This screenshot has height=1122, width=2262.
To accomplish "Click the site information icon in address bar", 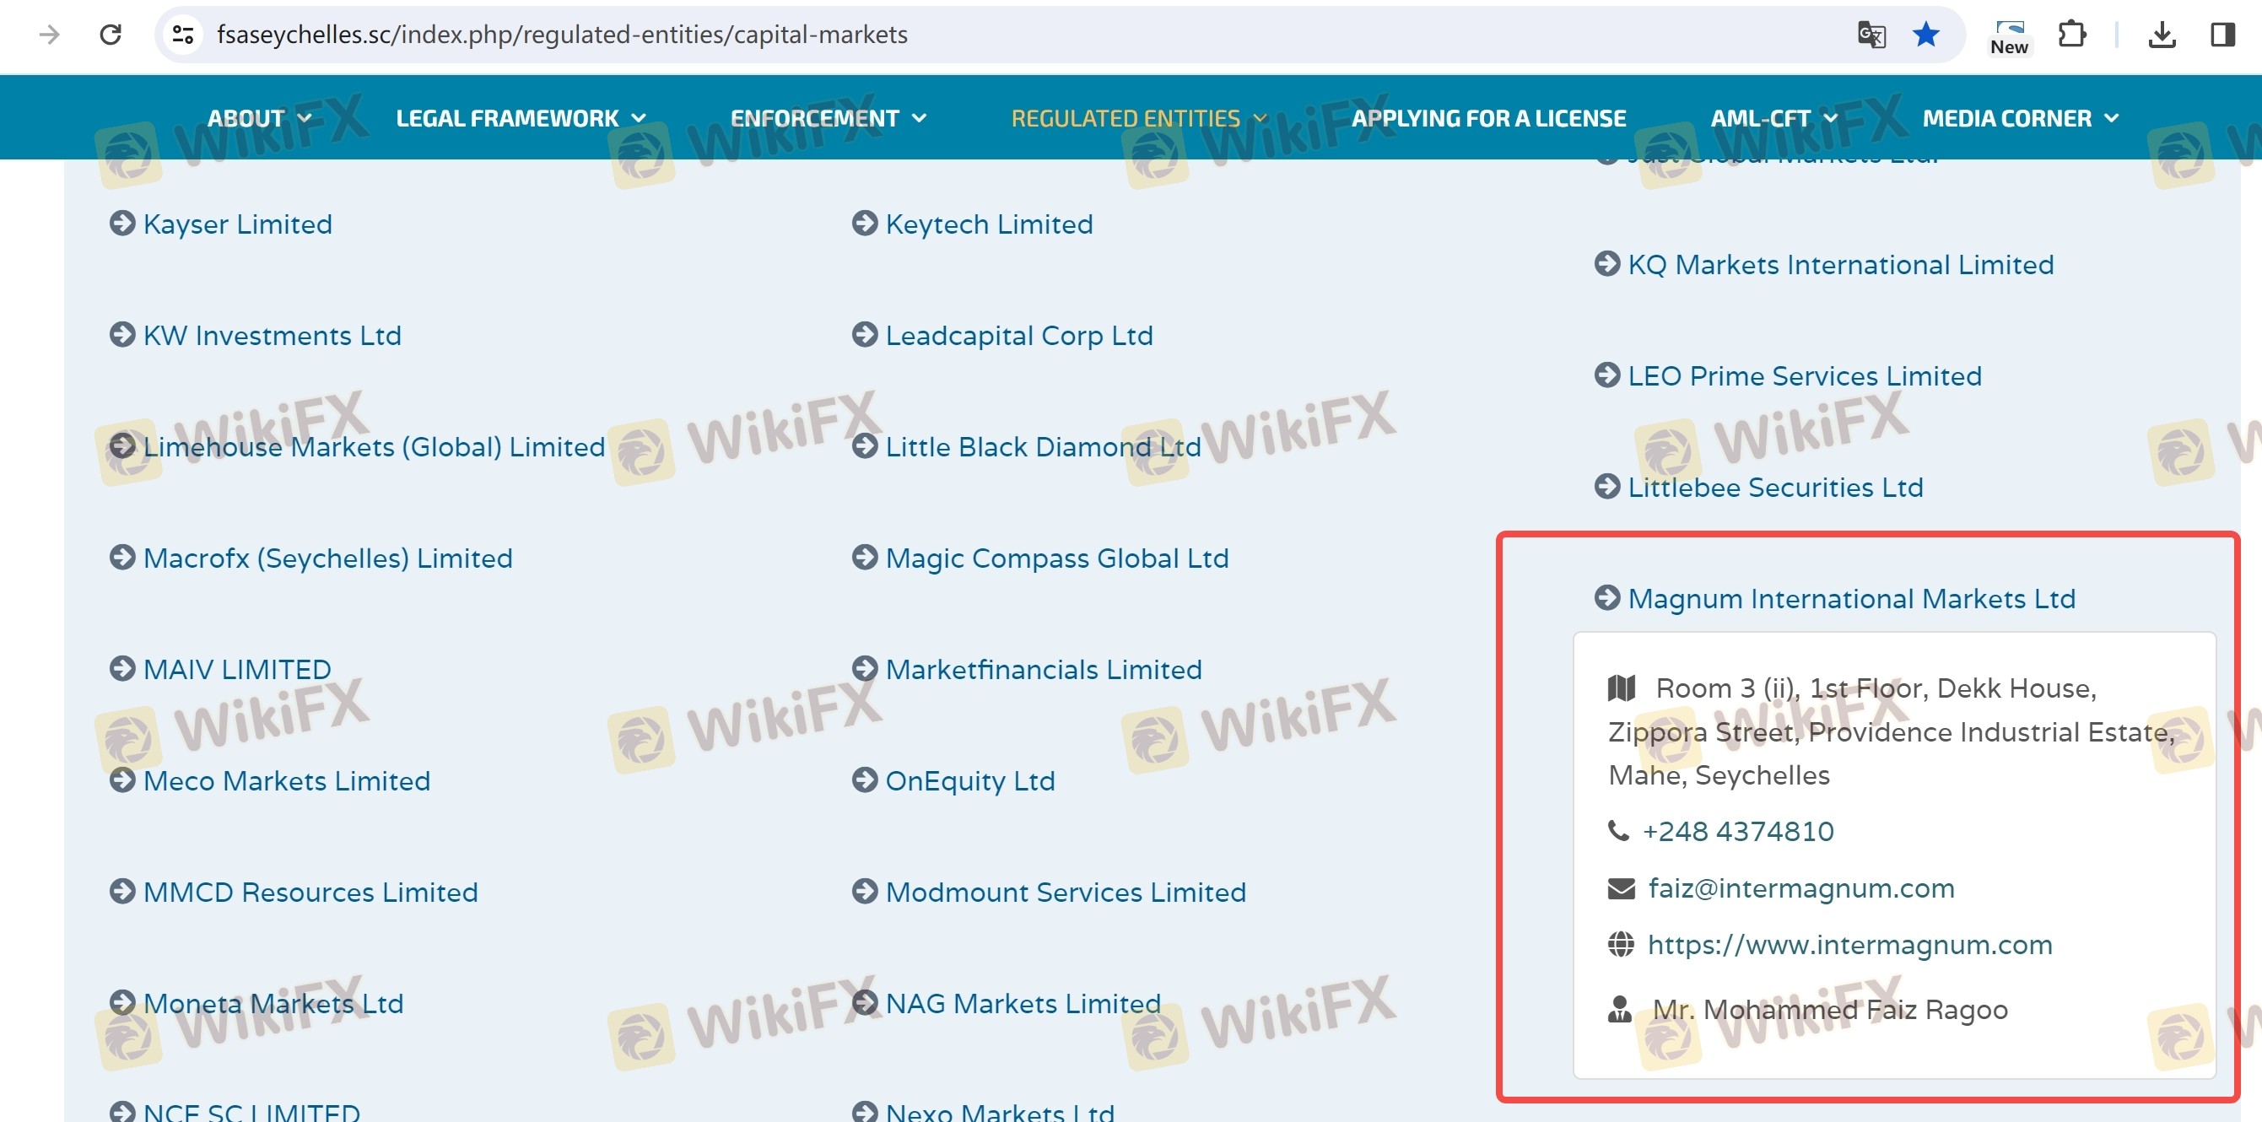I will tap(182, 35).
